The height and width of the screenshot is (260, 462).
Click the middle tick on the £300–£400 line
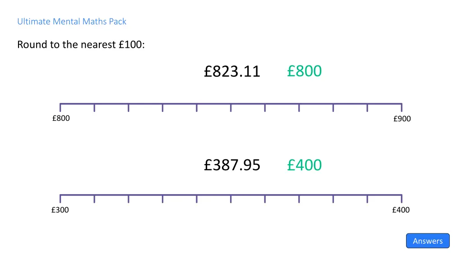click(231, 199)
